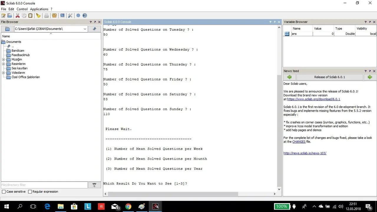This screenshot has width=377, height=212.
Task: Close the File Browser panel
Action: [99, 22]
